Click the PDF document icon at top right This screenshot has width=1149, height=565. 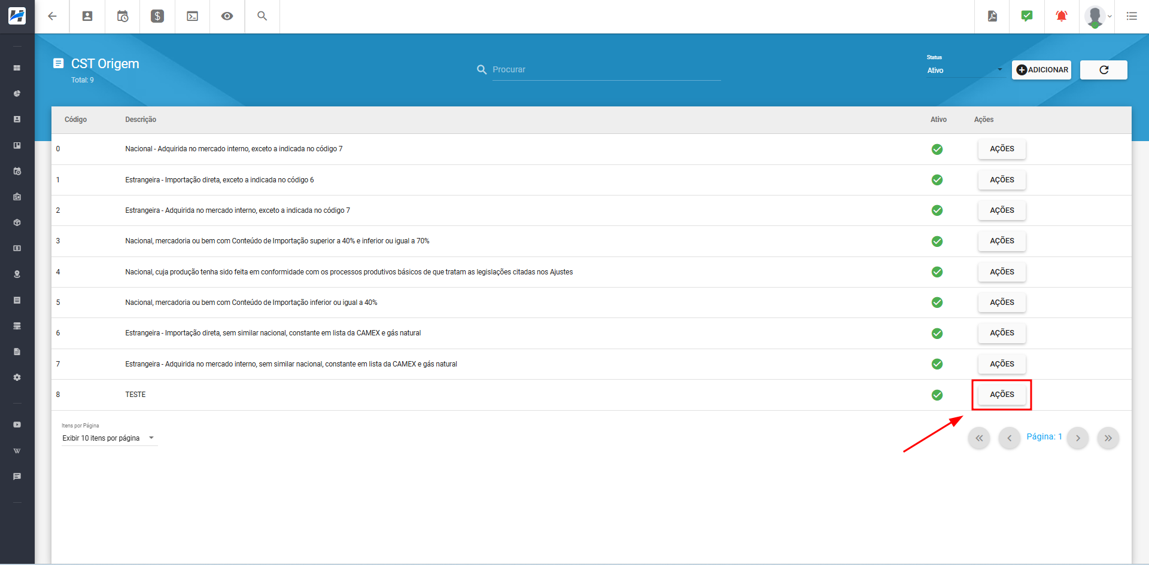[992, 16]
